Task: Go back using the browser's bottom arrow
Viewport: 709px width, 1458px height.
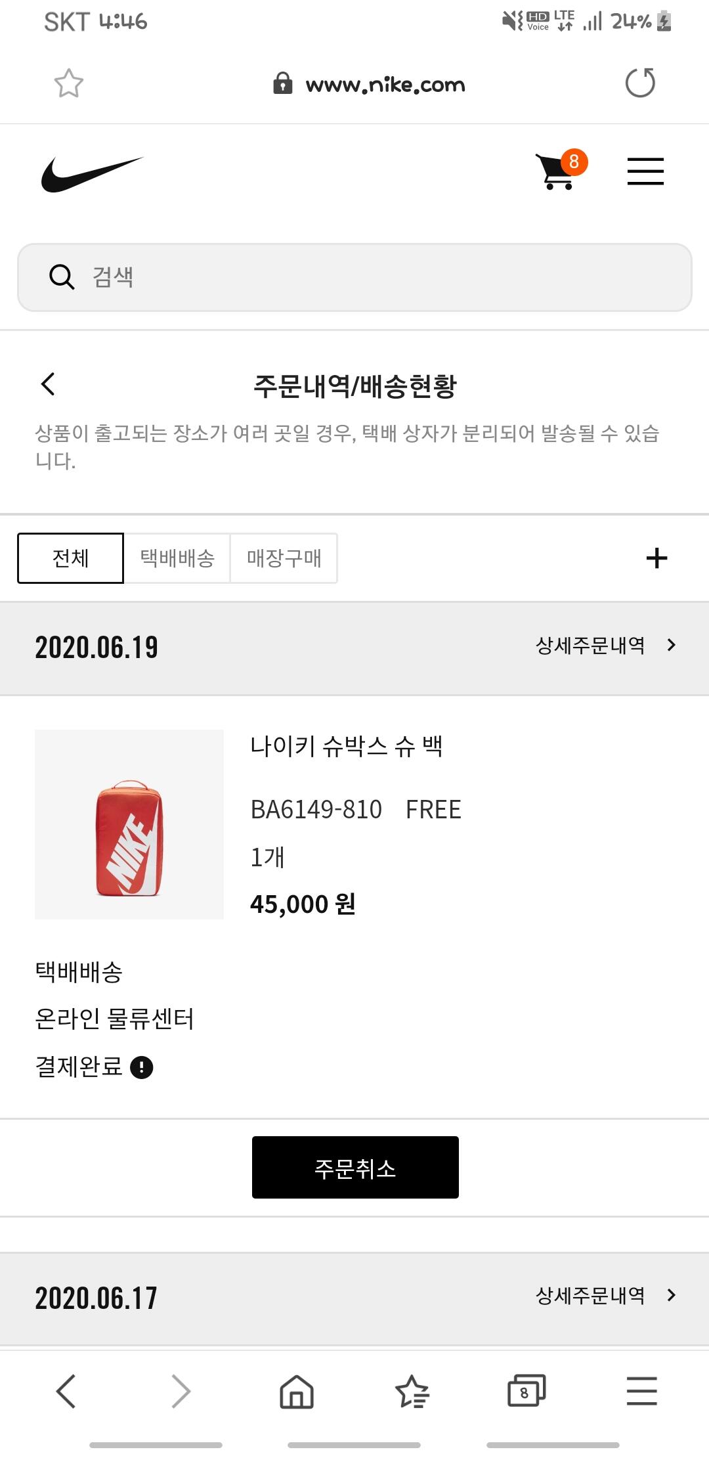Action: (x=66, y=1391)
